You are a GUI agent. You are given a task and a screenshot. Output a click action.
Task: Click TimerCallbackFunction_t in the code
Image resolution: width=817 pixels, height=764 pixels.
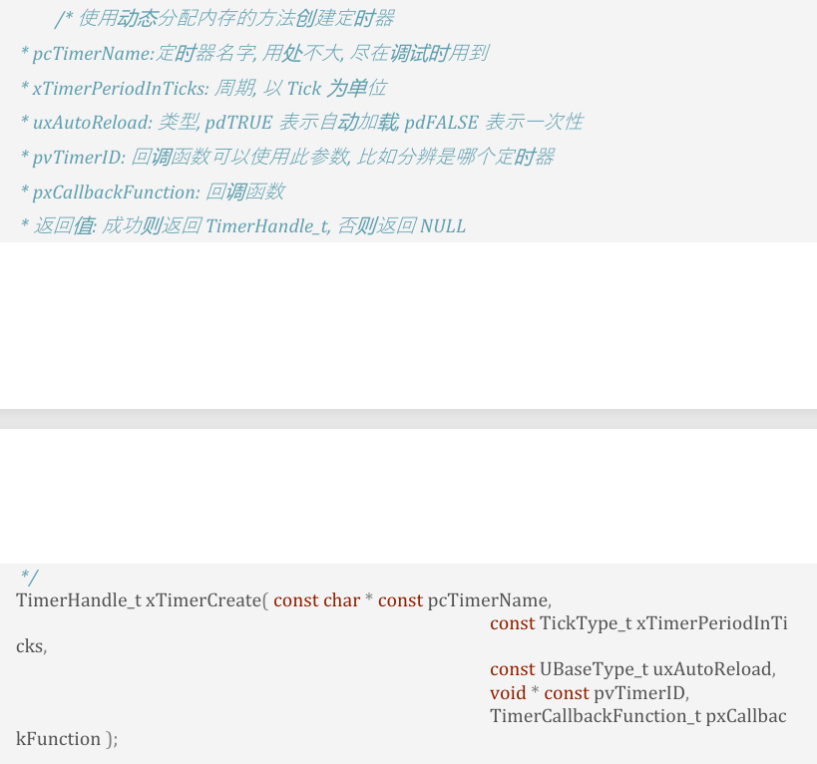(595, 716)
